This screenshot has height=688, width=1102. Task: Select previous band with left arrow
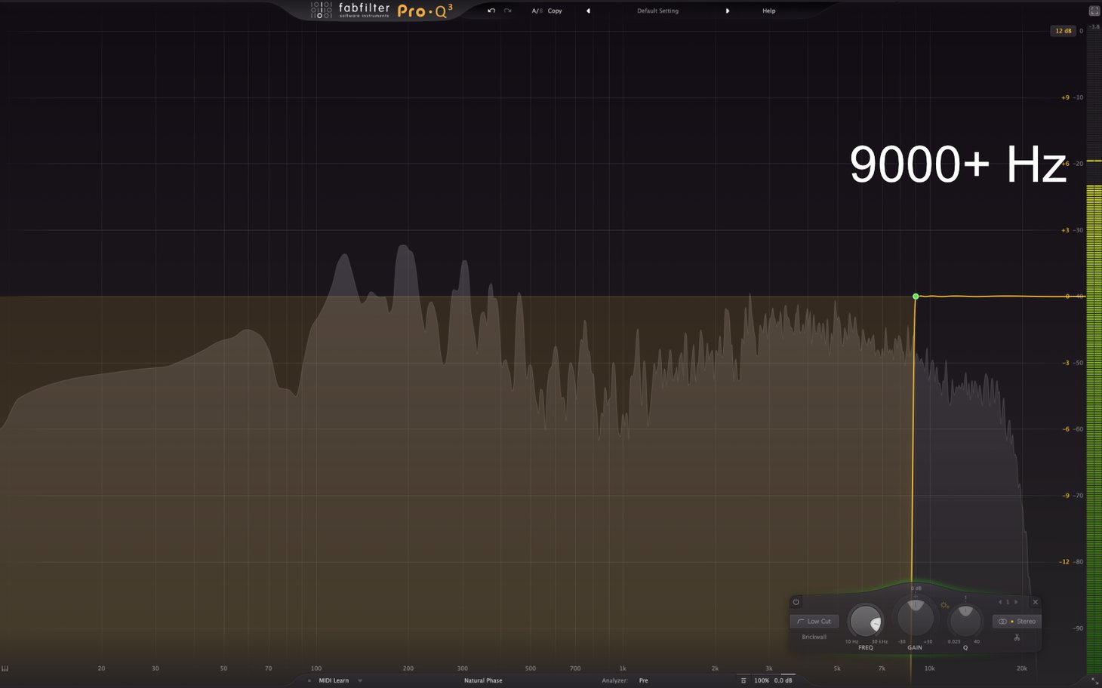click(x=999, y=602)
